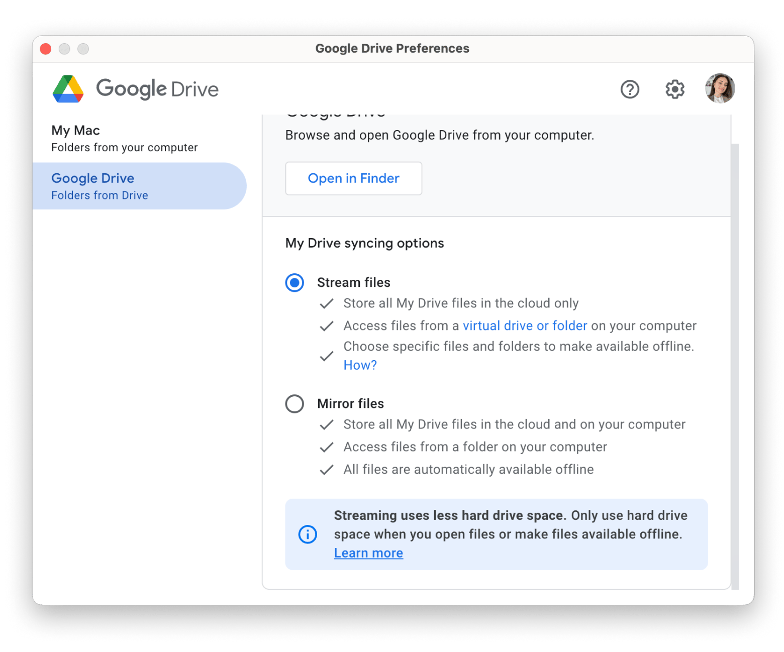Screen dimensions: 784x652
Task: Click the checkmark beside "Store all My Drive files in the cloud only"
Action: coord(327,303)
